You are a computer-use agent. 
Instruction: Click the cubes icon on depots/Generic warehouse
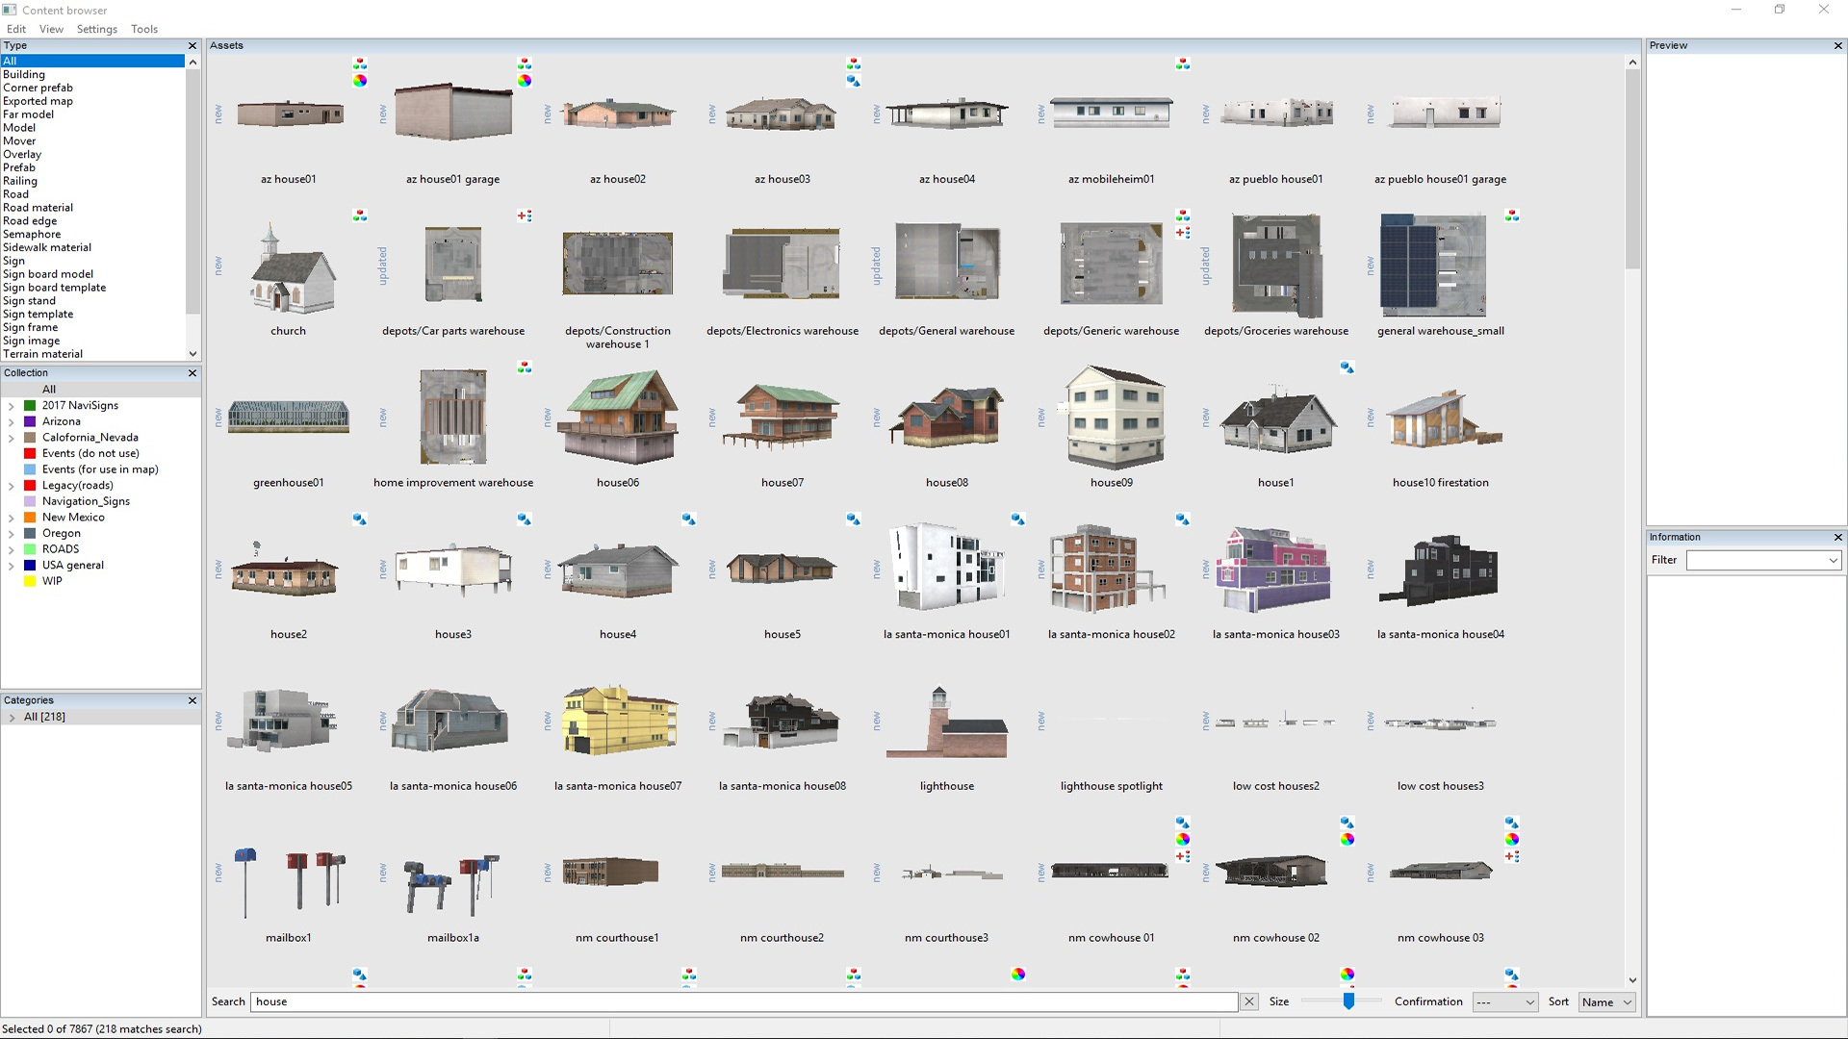point(1183,215)
